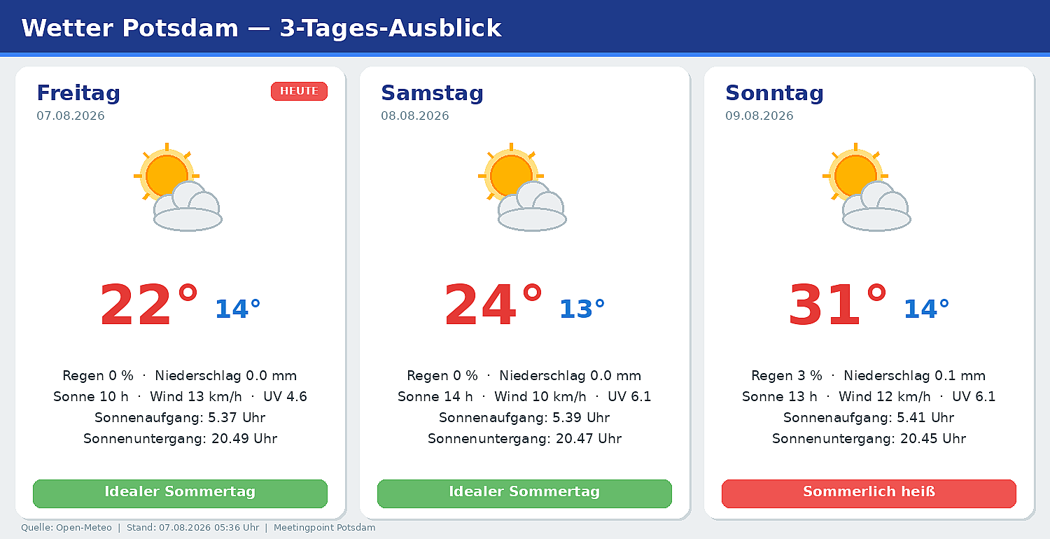The image size is (1050, 539).
Task: Click the date 08.08.2026 under Samstag
Action: coord(415,116)
